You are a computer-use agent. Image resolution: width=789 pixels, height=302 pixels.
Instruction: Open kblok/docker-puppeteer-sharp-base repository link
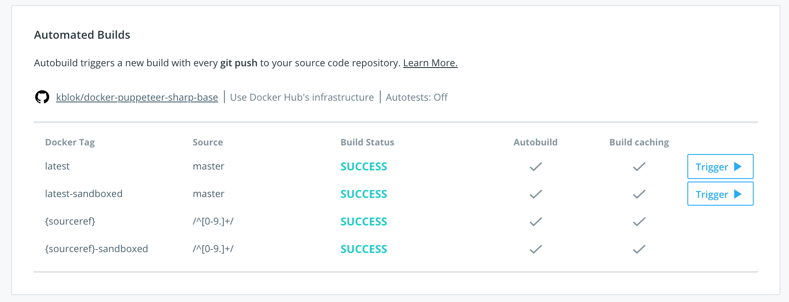[x=137, y=97]
